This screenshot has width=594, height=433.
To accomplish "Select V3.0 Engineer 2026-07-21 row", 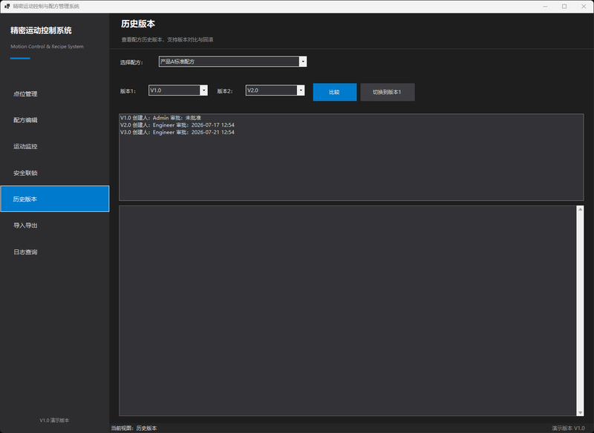I will [351, 133].
